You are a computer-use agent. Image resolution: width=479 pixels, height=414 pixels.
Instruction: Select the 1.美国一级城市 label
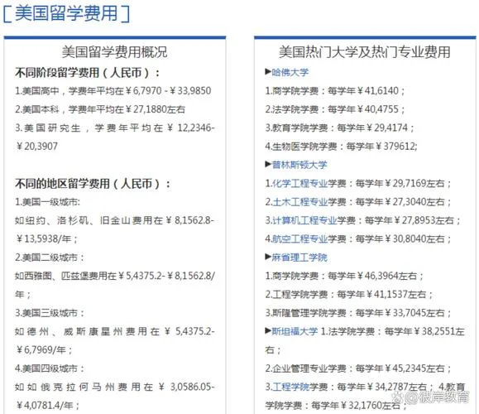coord(48,202)
